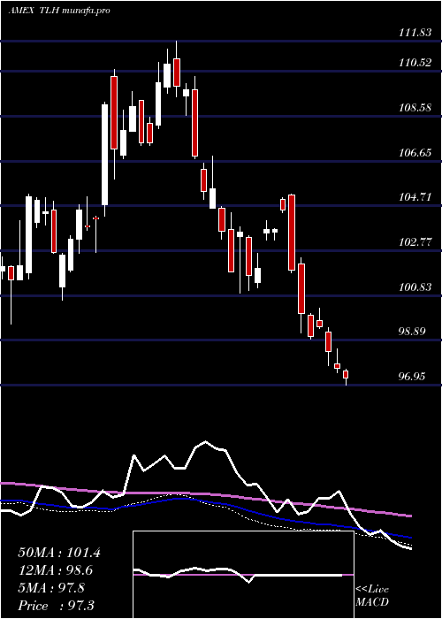442x619 pixels.
Task: Click the 12MA : 98.6 indicator text
Action: tap(57, 570)
